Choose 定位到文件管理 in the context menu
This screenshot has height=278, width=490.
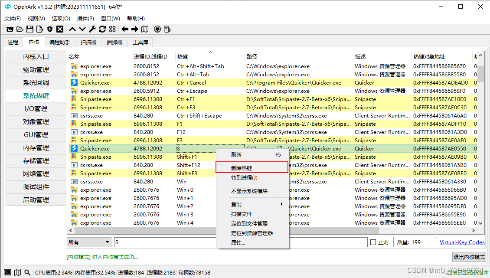(252, 224)
